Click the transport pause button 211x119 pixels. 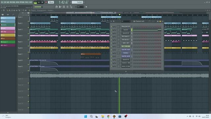[x=39, y=2]
